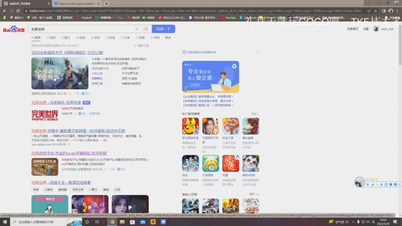Screen dimensions: 402x226
Task: Switch to the 知道 tab
Action: click(x=110, y=38)
